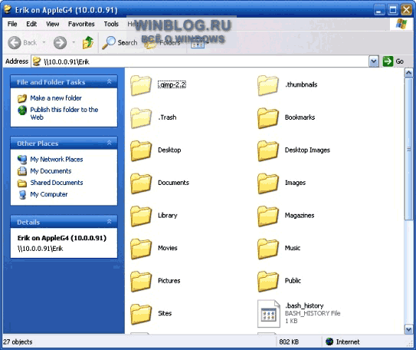
Task: Open Shared Documents link
Action: point(57,183)
